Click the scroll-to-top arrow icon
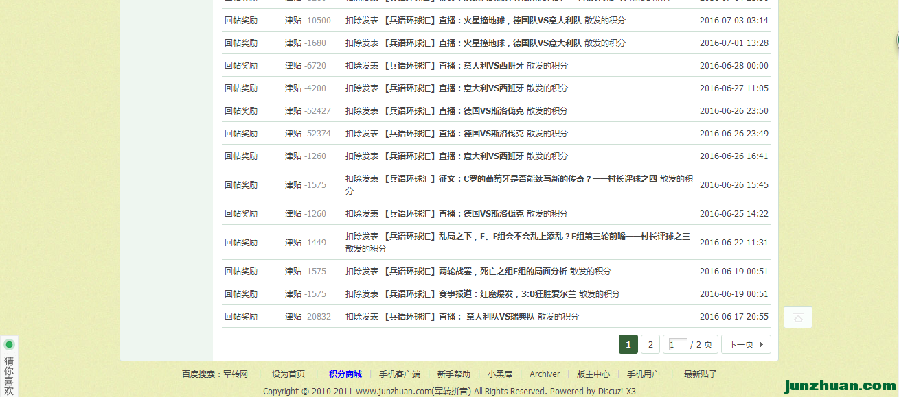Screen dimensions: 899x397 point(797,317)
